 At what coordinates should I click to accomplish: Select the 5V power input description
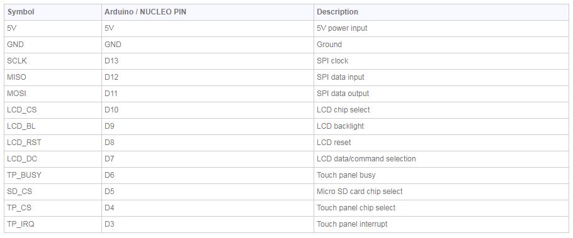(x=342, y=28)
